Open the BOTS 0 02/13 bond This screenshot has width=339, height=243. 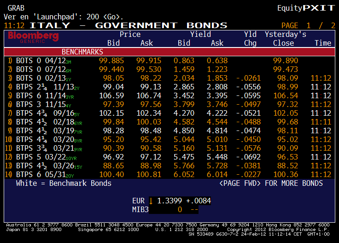(169, 78)
